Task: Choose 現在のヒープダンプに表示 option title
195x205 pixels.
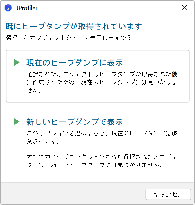Action: click(75, 62)
